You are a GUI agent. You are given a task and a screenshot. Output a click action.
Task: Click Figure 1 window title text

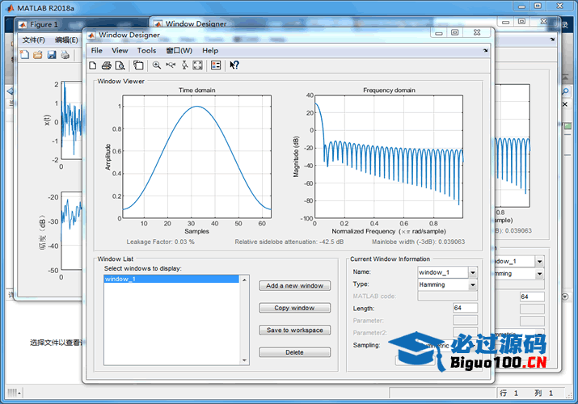[44, 25]
